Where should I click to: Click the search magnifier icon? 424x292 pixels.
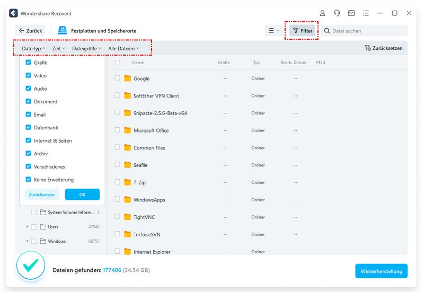click(x=326, y=31)
